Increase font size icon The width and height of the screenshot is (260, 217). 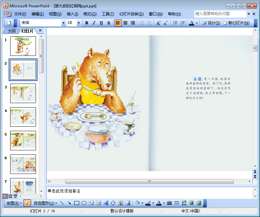158,23
